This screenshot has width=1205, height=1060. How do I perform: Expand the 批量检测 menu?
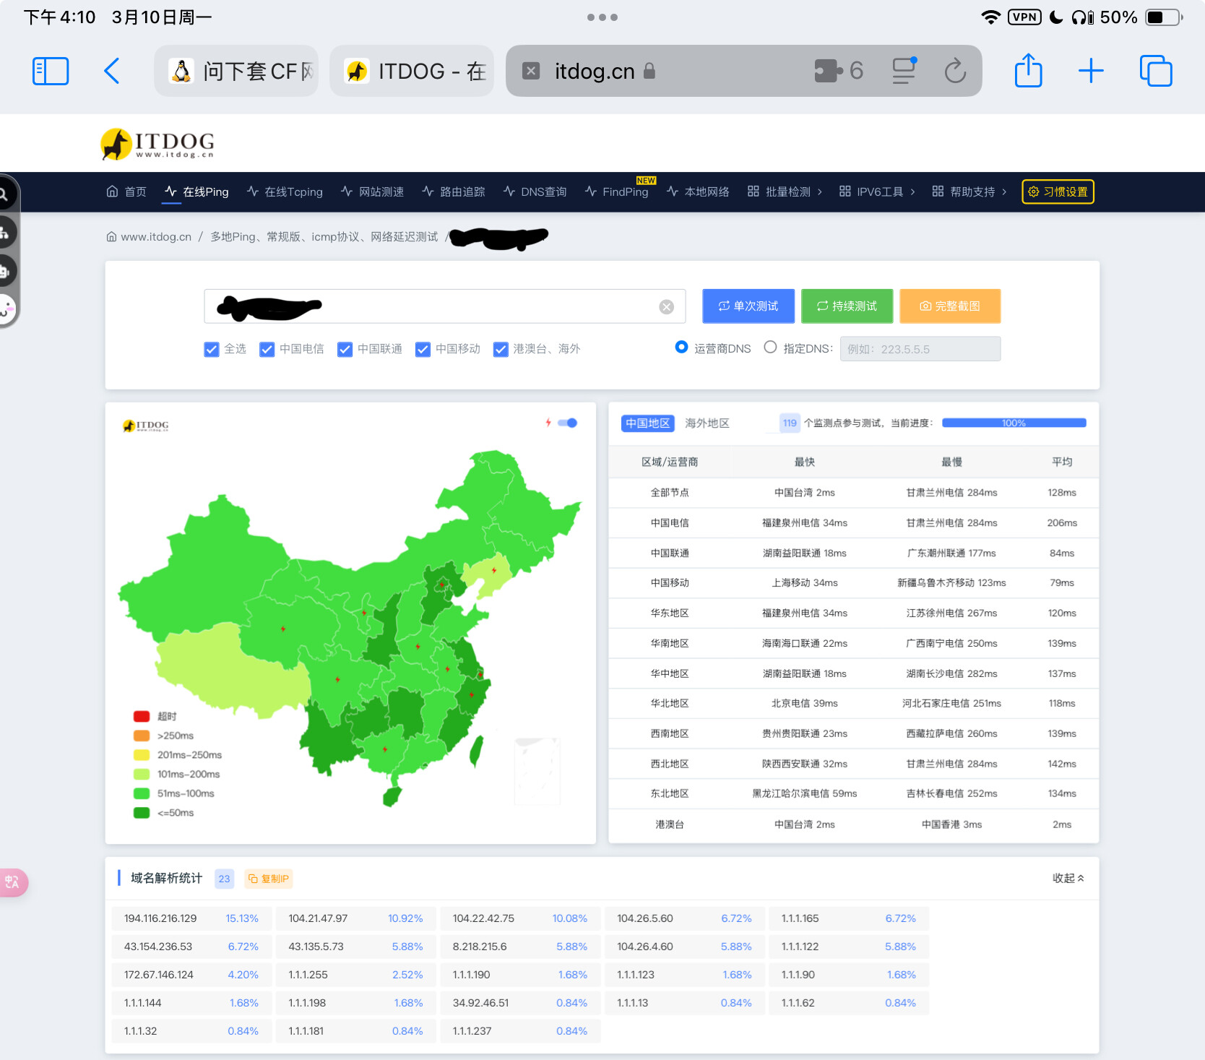785,191
